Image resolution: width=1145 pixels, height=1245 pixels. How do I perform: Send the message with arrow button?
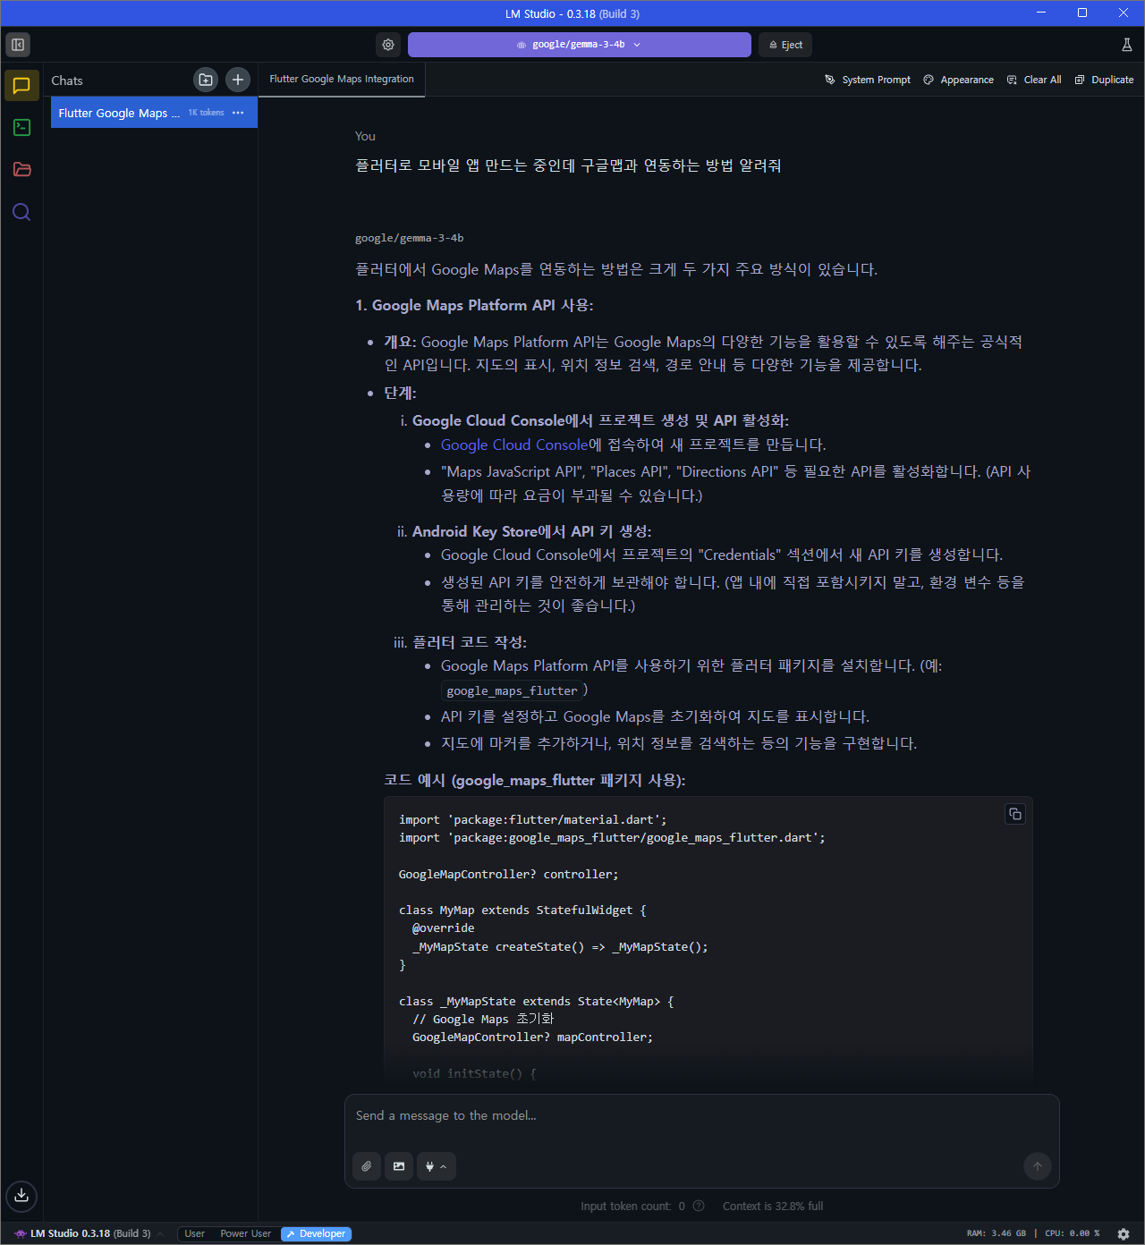[x=1038, y=1166]
